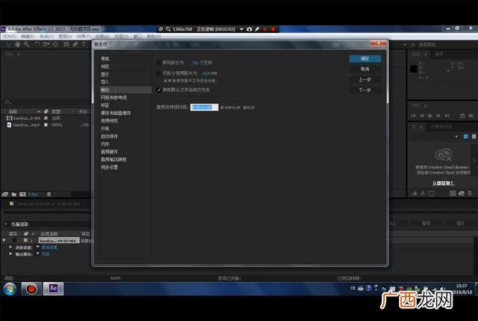Viewport: 478px width, 321px height.
Task: Click preview Play button
Action: click(430, 116)
